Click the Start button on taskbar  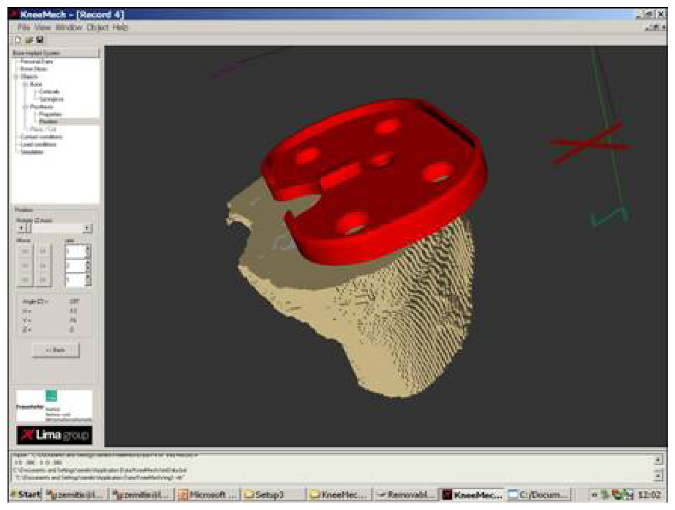[x=26, y=494]
